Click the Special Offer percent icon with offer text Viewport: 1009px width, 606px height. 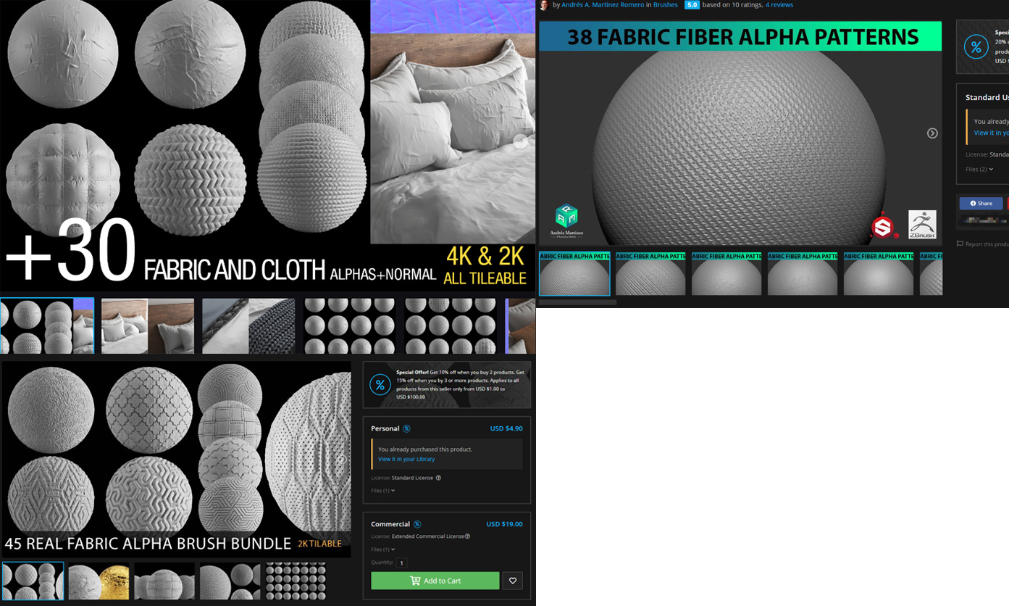(x=380, y=385)
